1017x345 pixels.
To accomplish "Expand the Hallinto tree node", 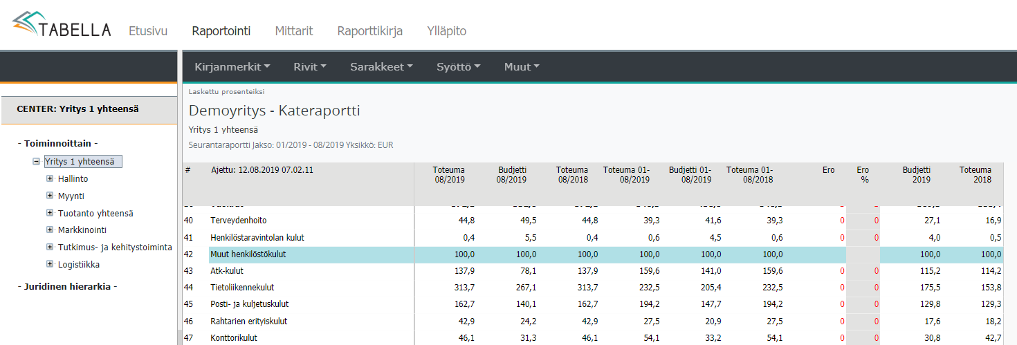I will coord(50,178).
